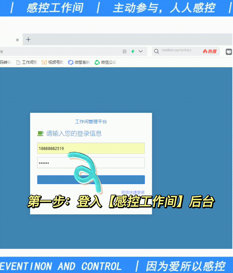Open the 微擎系统 bookmark

click(x=79, y=62)
